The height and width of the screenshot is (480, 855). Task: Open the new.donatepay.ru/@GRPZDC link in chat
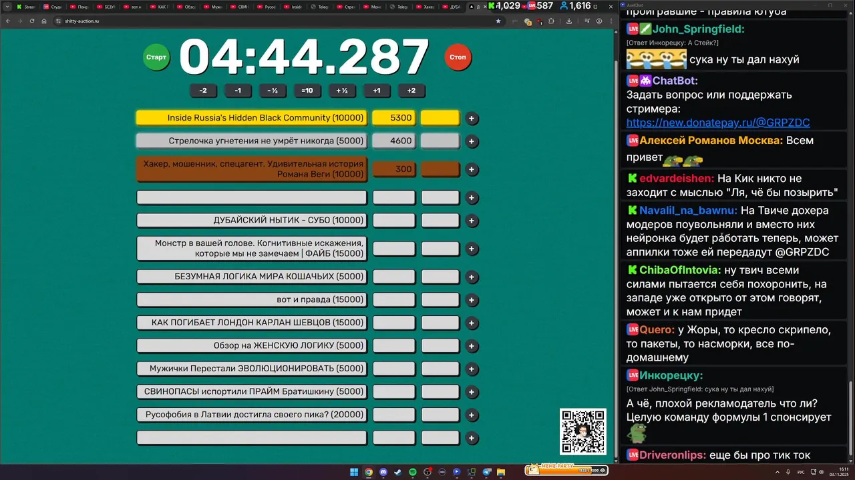pos(718,123)
